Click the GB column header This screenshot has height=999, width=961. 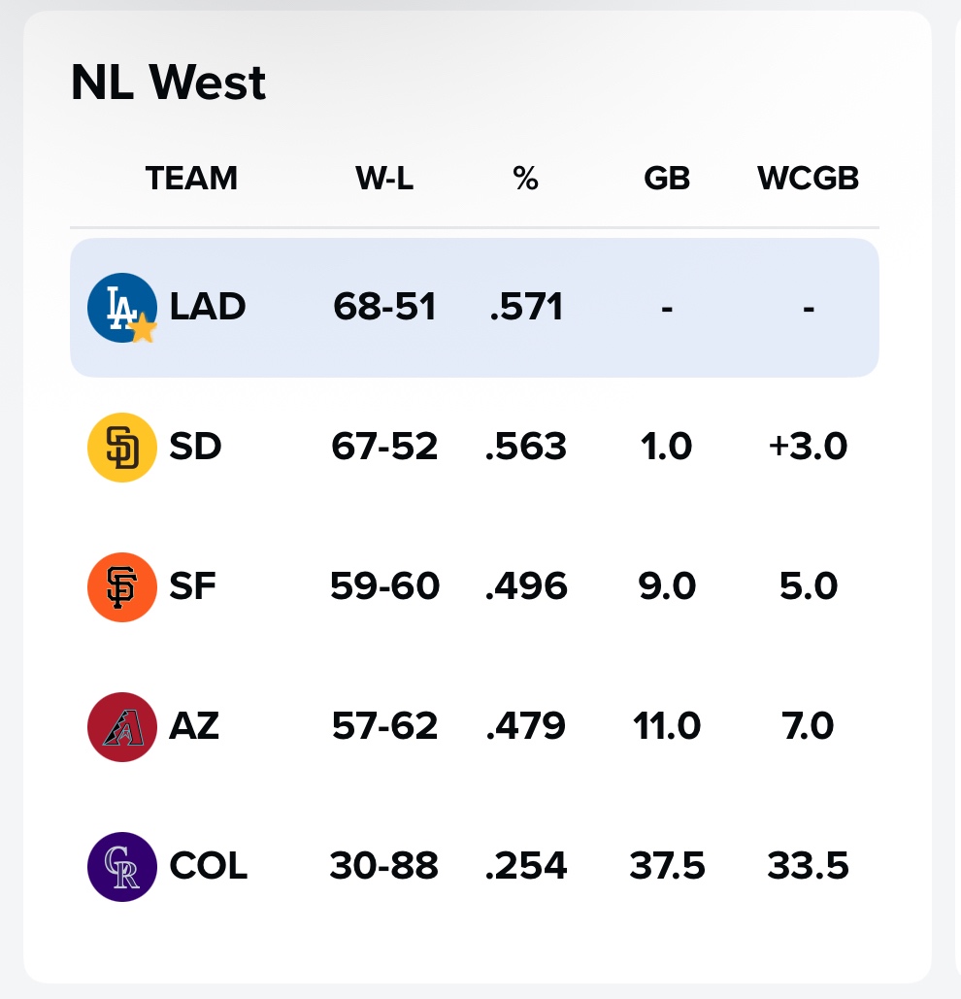click(667, 179)
